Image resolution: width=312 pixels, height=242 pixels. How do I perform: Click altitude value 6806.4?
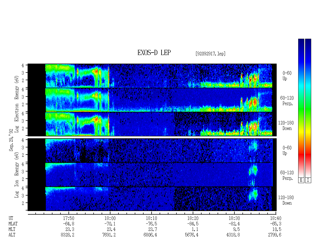tap(150, 235)
